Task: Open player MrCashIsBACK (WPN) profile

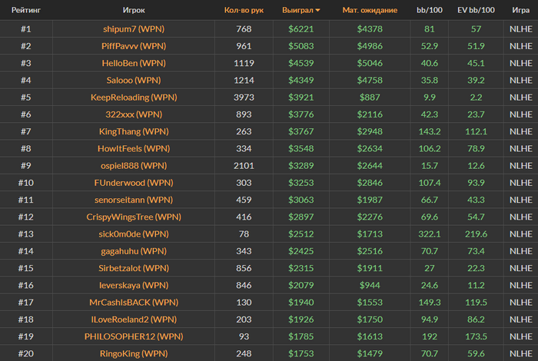Action: pos(134,303)
